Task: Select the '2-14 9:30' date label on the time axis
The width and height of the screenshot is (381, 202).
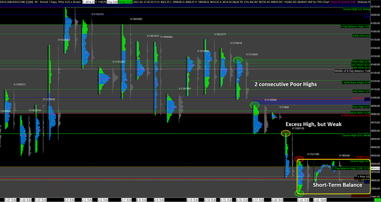Action: (x=210, y=200)
